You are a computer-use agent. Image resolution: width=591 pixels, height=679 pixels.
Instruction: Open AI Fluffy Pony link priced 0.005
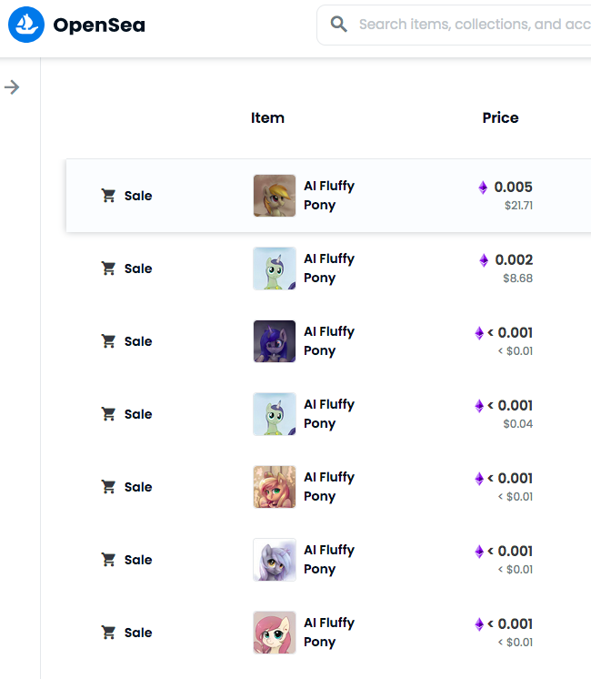(329, 196)
